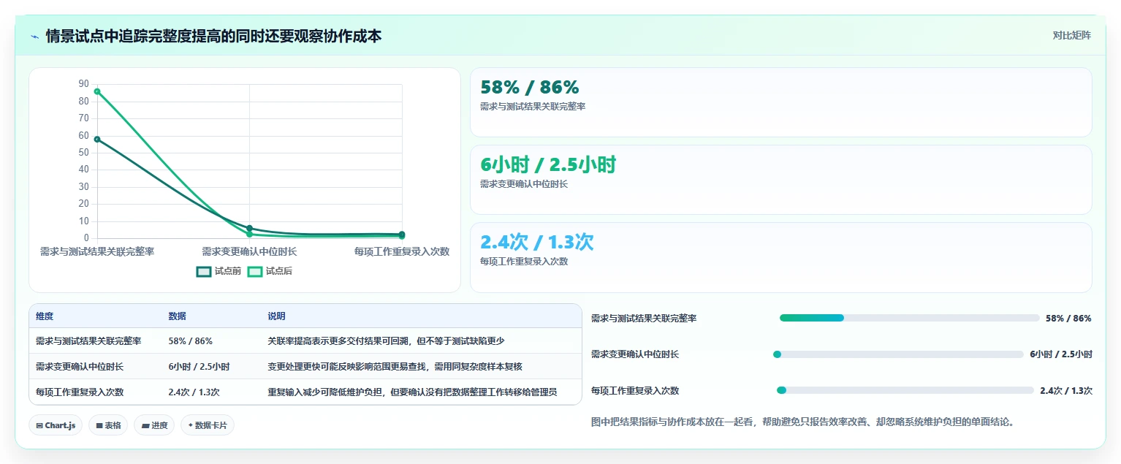Click the note starting 重复输入减少
1121x464 pixels.
(x=412, y=392)
